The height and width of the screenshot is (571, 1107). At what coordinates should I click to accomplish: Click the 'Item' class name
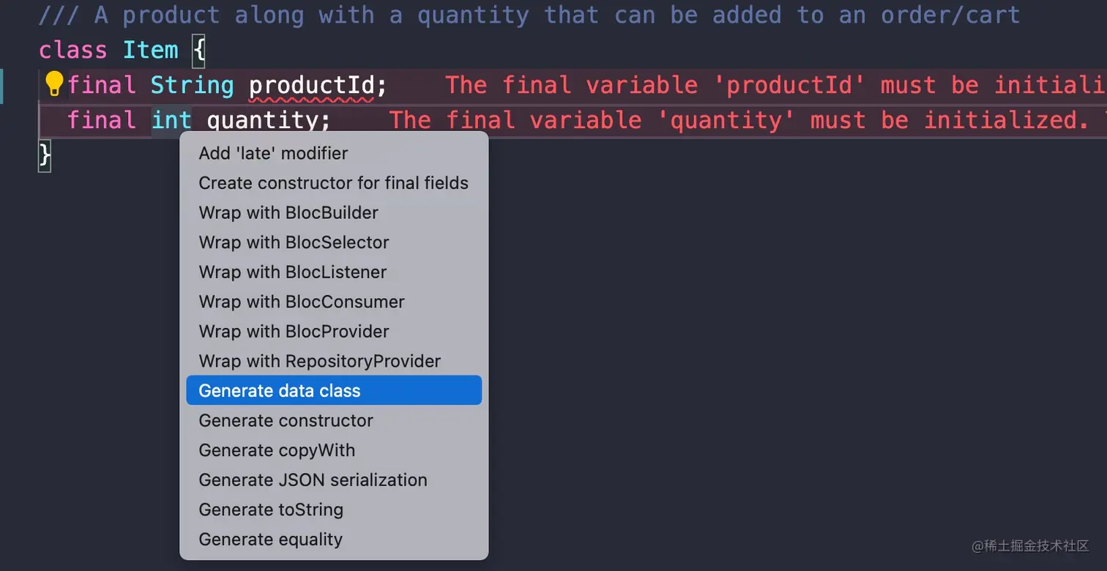(x=150, y=50)
